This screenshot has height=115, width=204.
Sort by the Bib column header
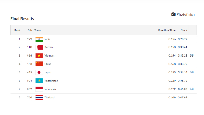point(30,30)
